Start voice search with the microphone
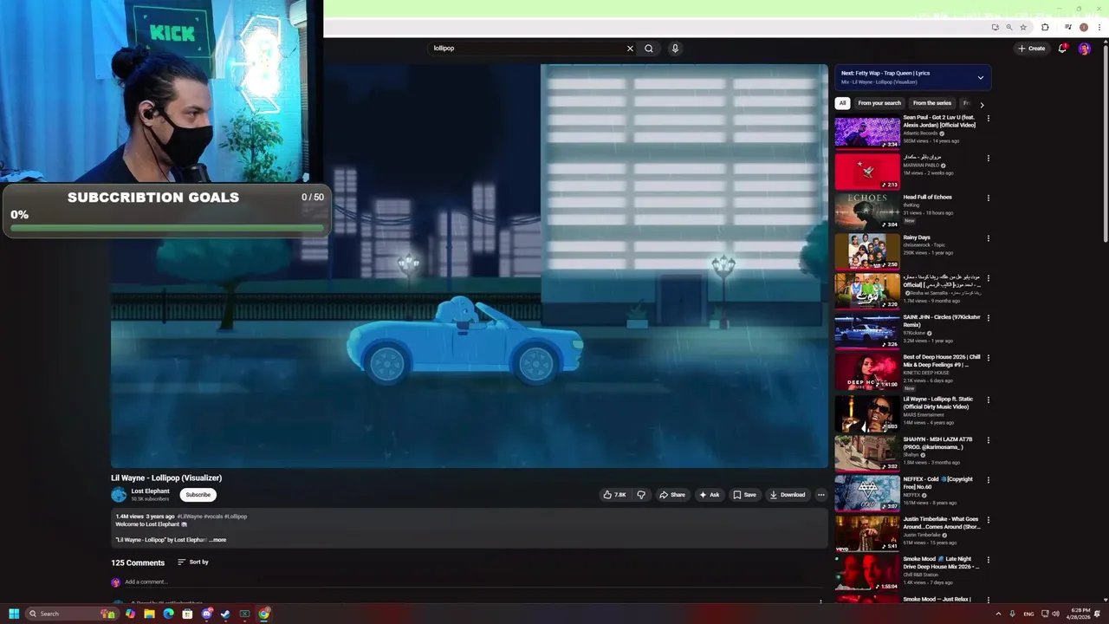 (675, 49)
